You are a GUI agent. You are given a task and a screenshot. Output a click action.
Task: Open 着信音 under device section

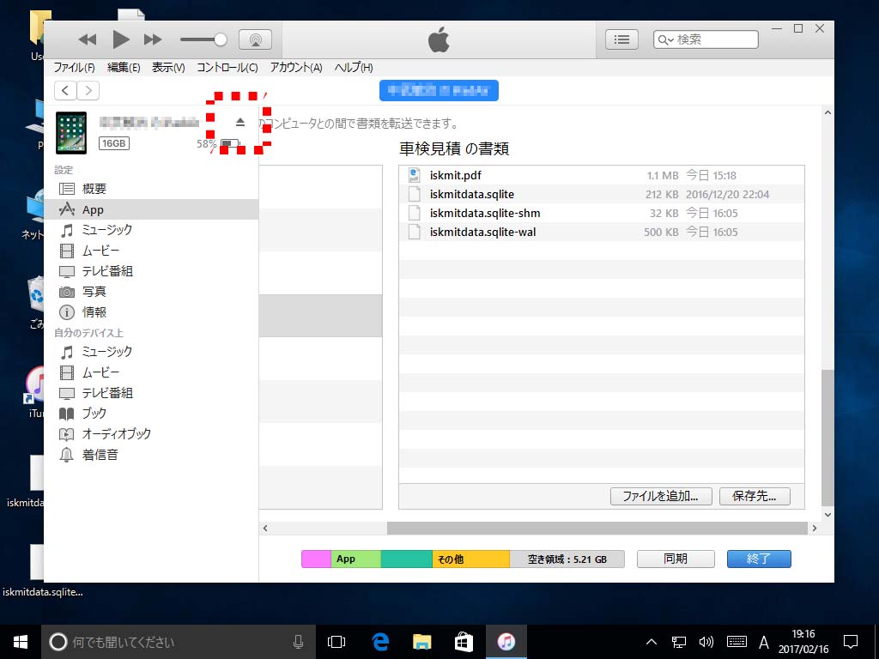click(x=100, y=455)
